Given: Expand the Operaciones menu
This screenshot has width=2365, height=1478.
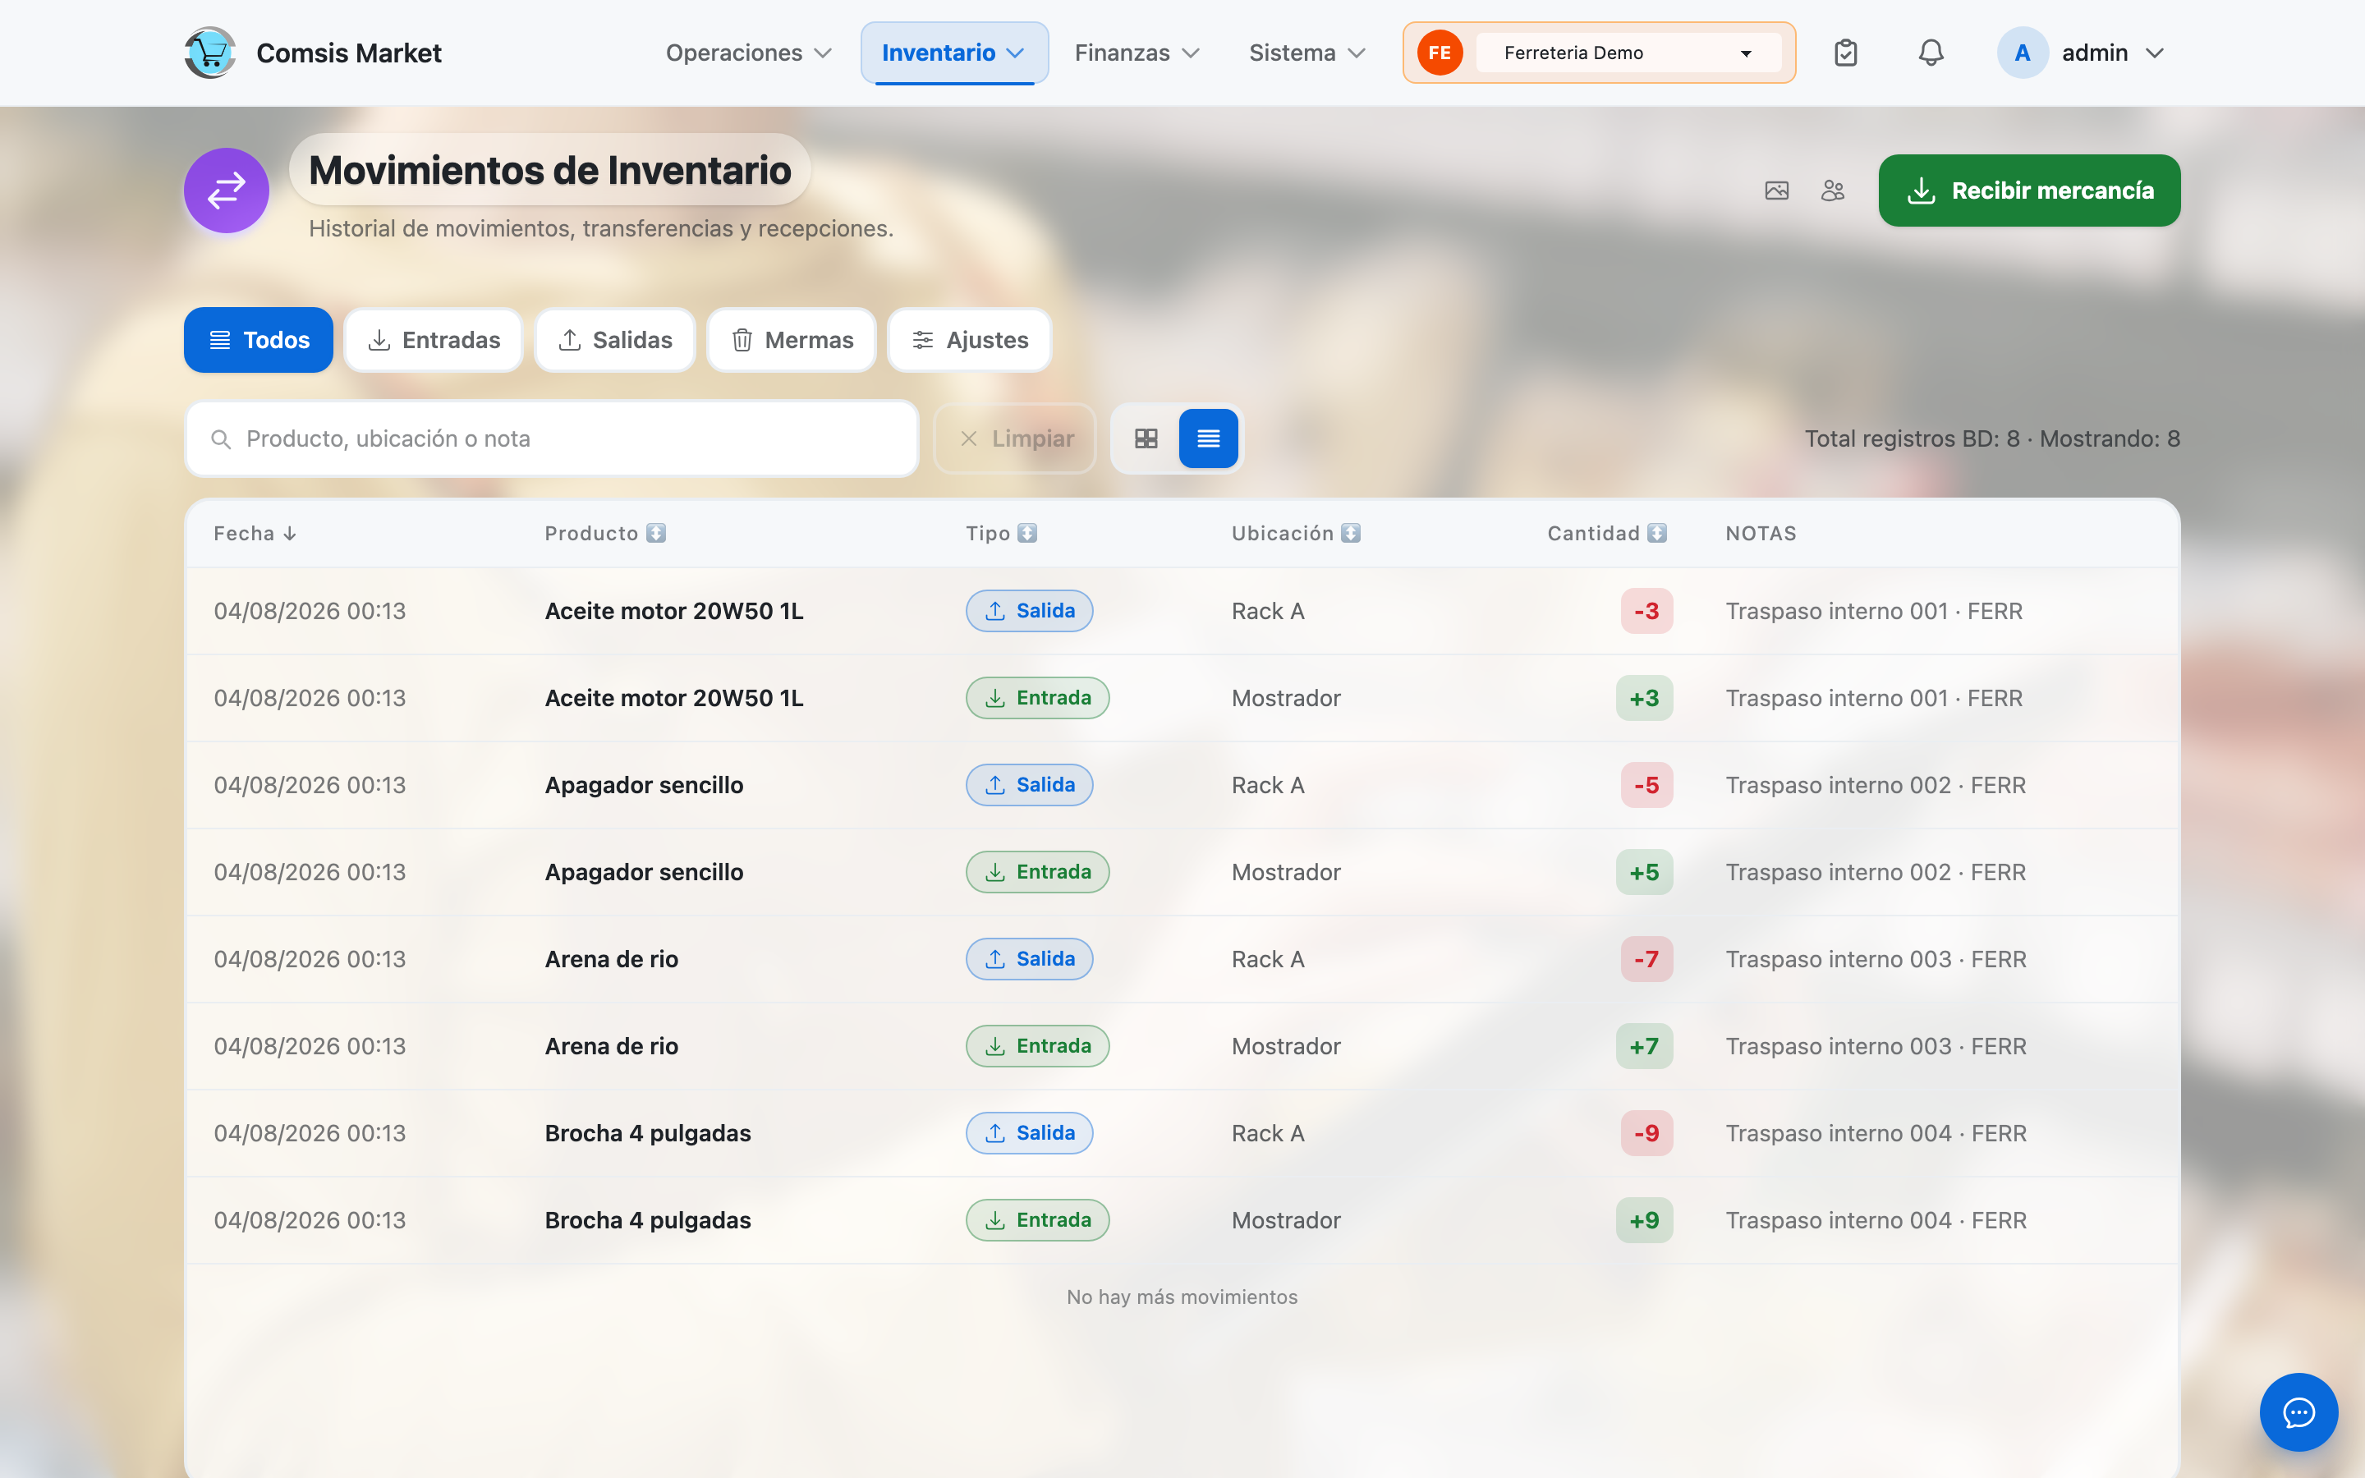Looking at the screenshot, I should 749,53.
